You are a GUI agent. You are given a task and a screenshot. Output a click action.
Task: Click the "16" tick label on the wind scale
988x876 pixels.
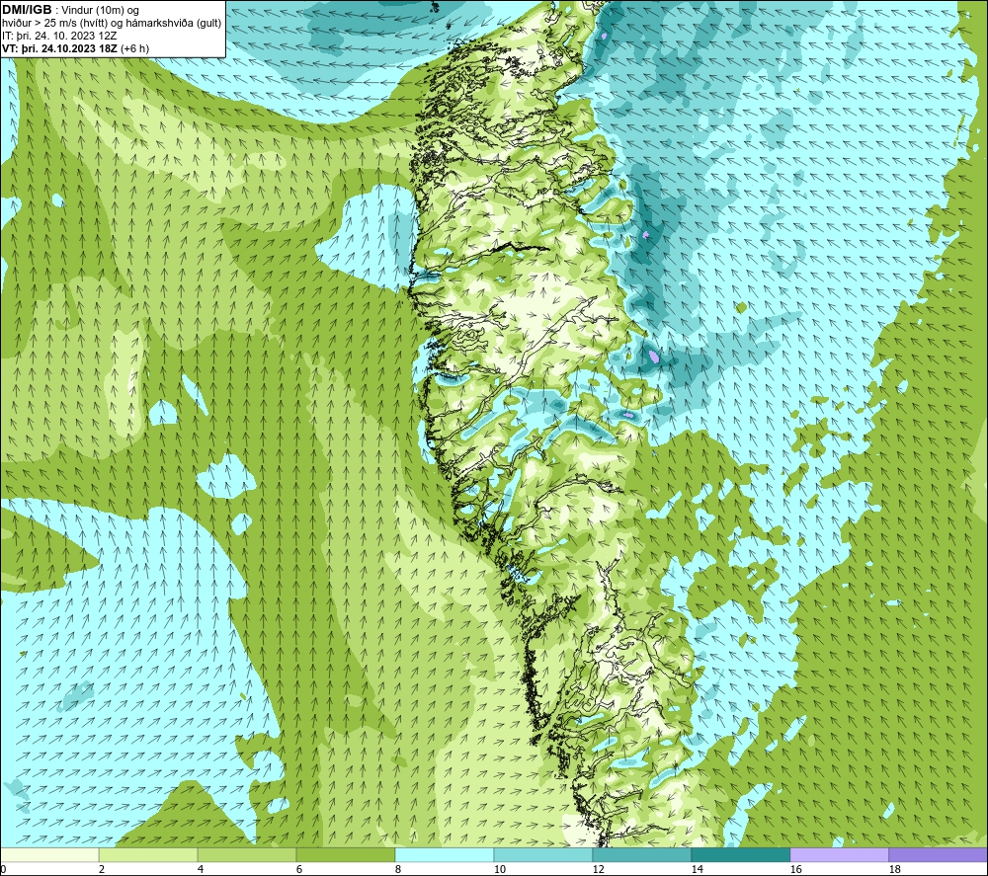click(795, 869)
